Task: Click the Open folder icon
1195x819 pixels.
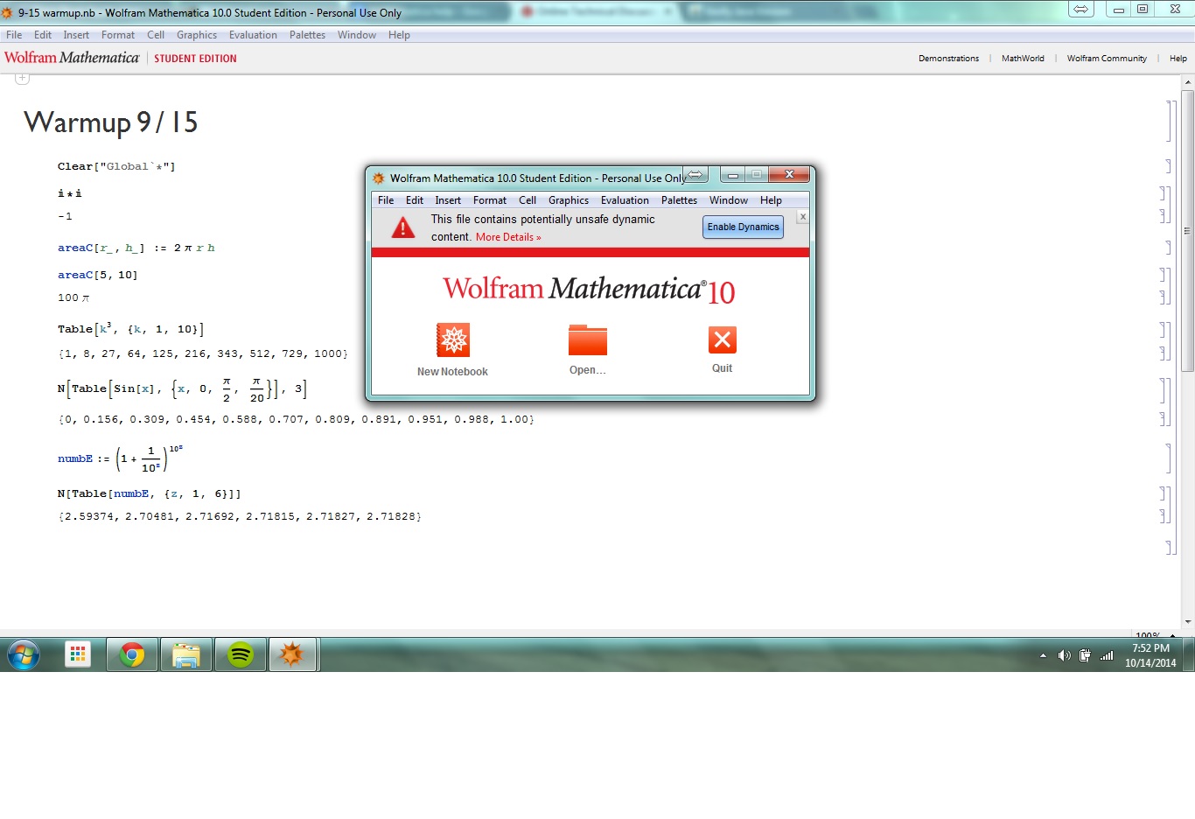Action: [x=587, y=339]
